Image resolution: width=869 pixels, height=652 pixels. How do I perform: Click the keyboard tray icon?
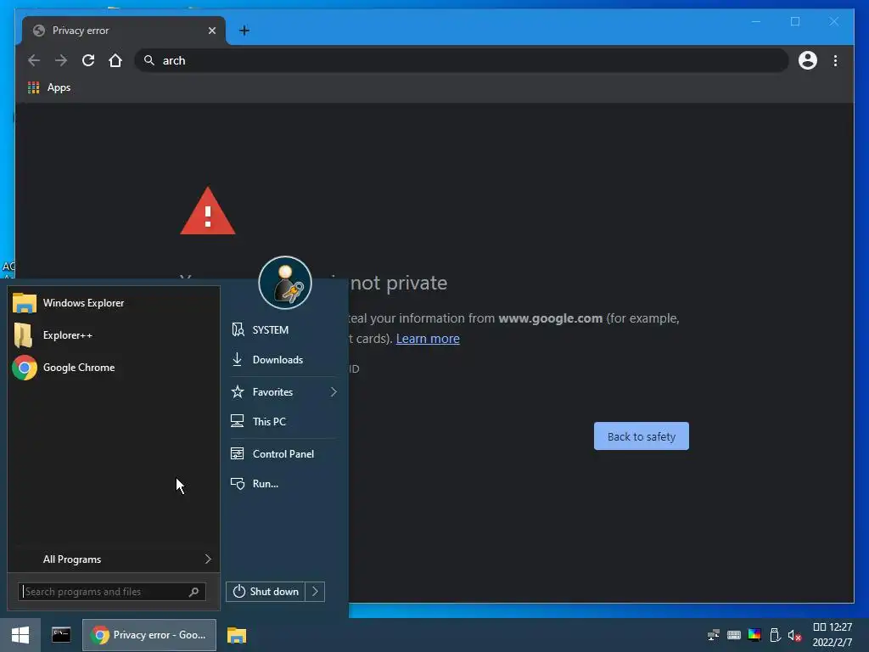coord(734,635)
